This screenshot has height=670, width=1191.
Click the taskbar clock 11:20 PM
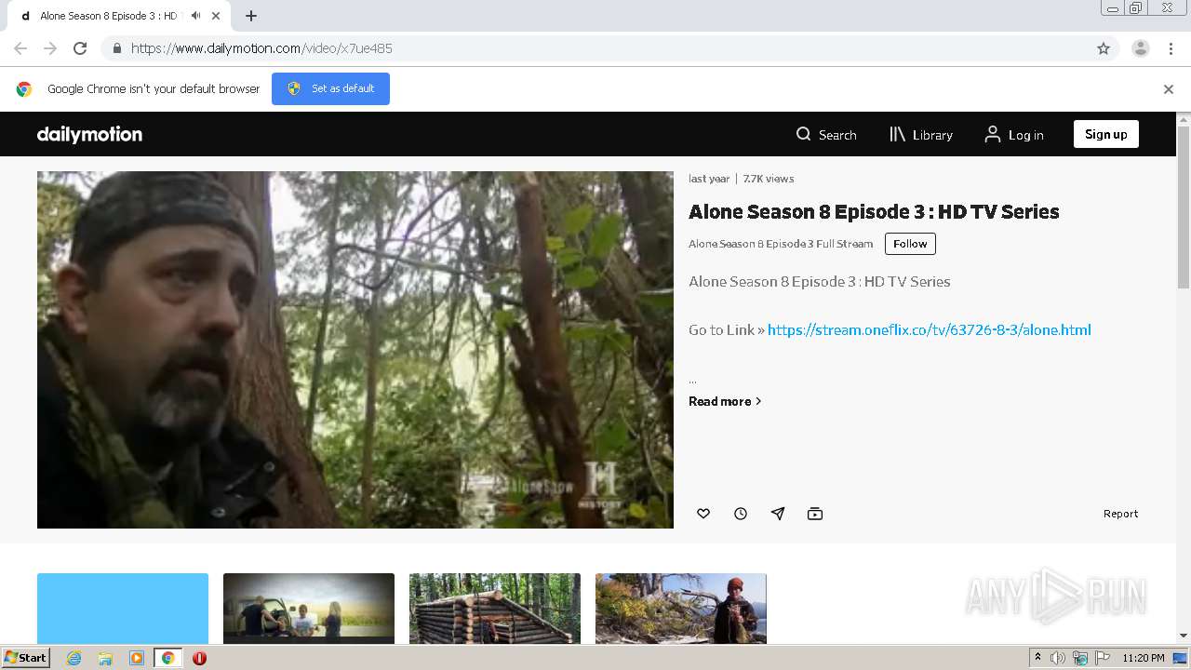pyautogui.click(x=1144, y=658)
